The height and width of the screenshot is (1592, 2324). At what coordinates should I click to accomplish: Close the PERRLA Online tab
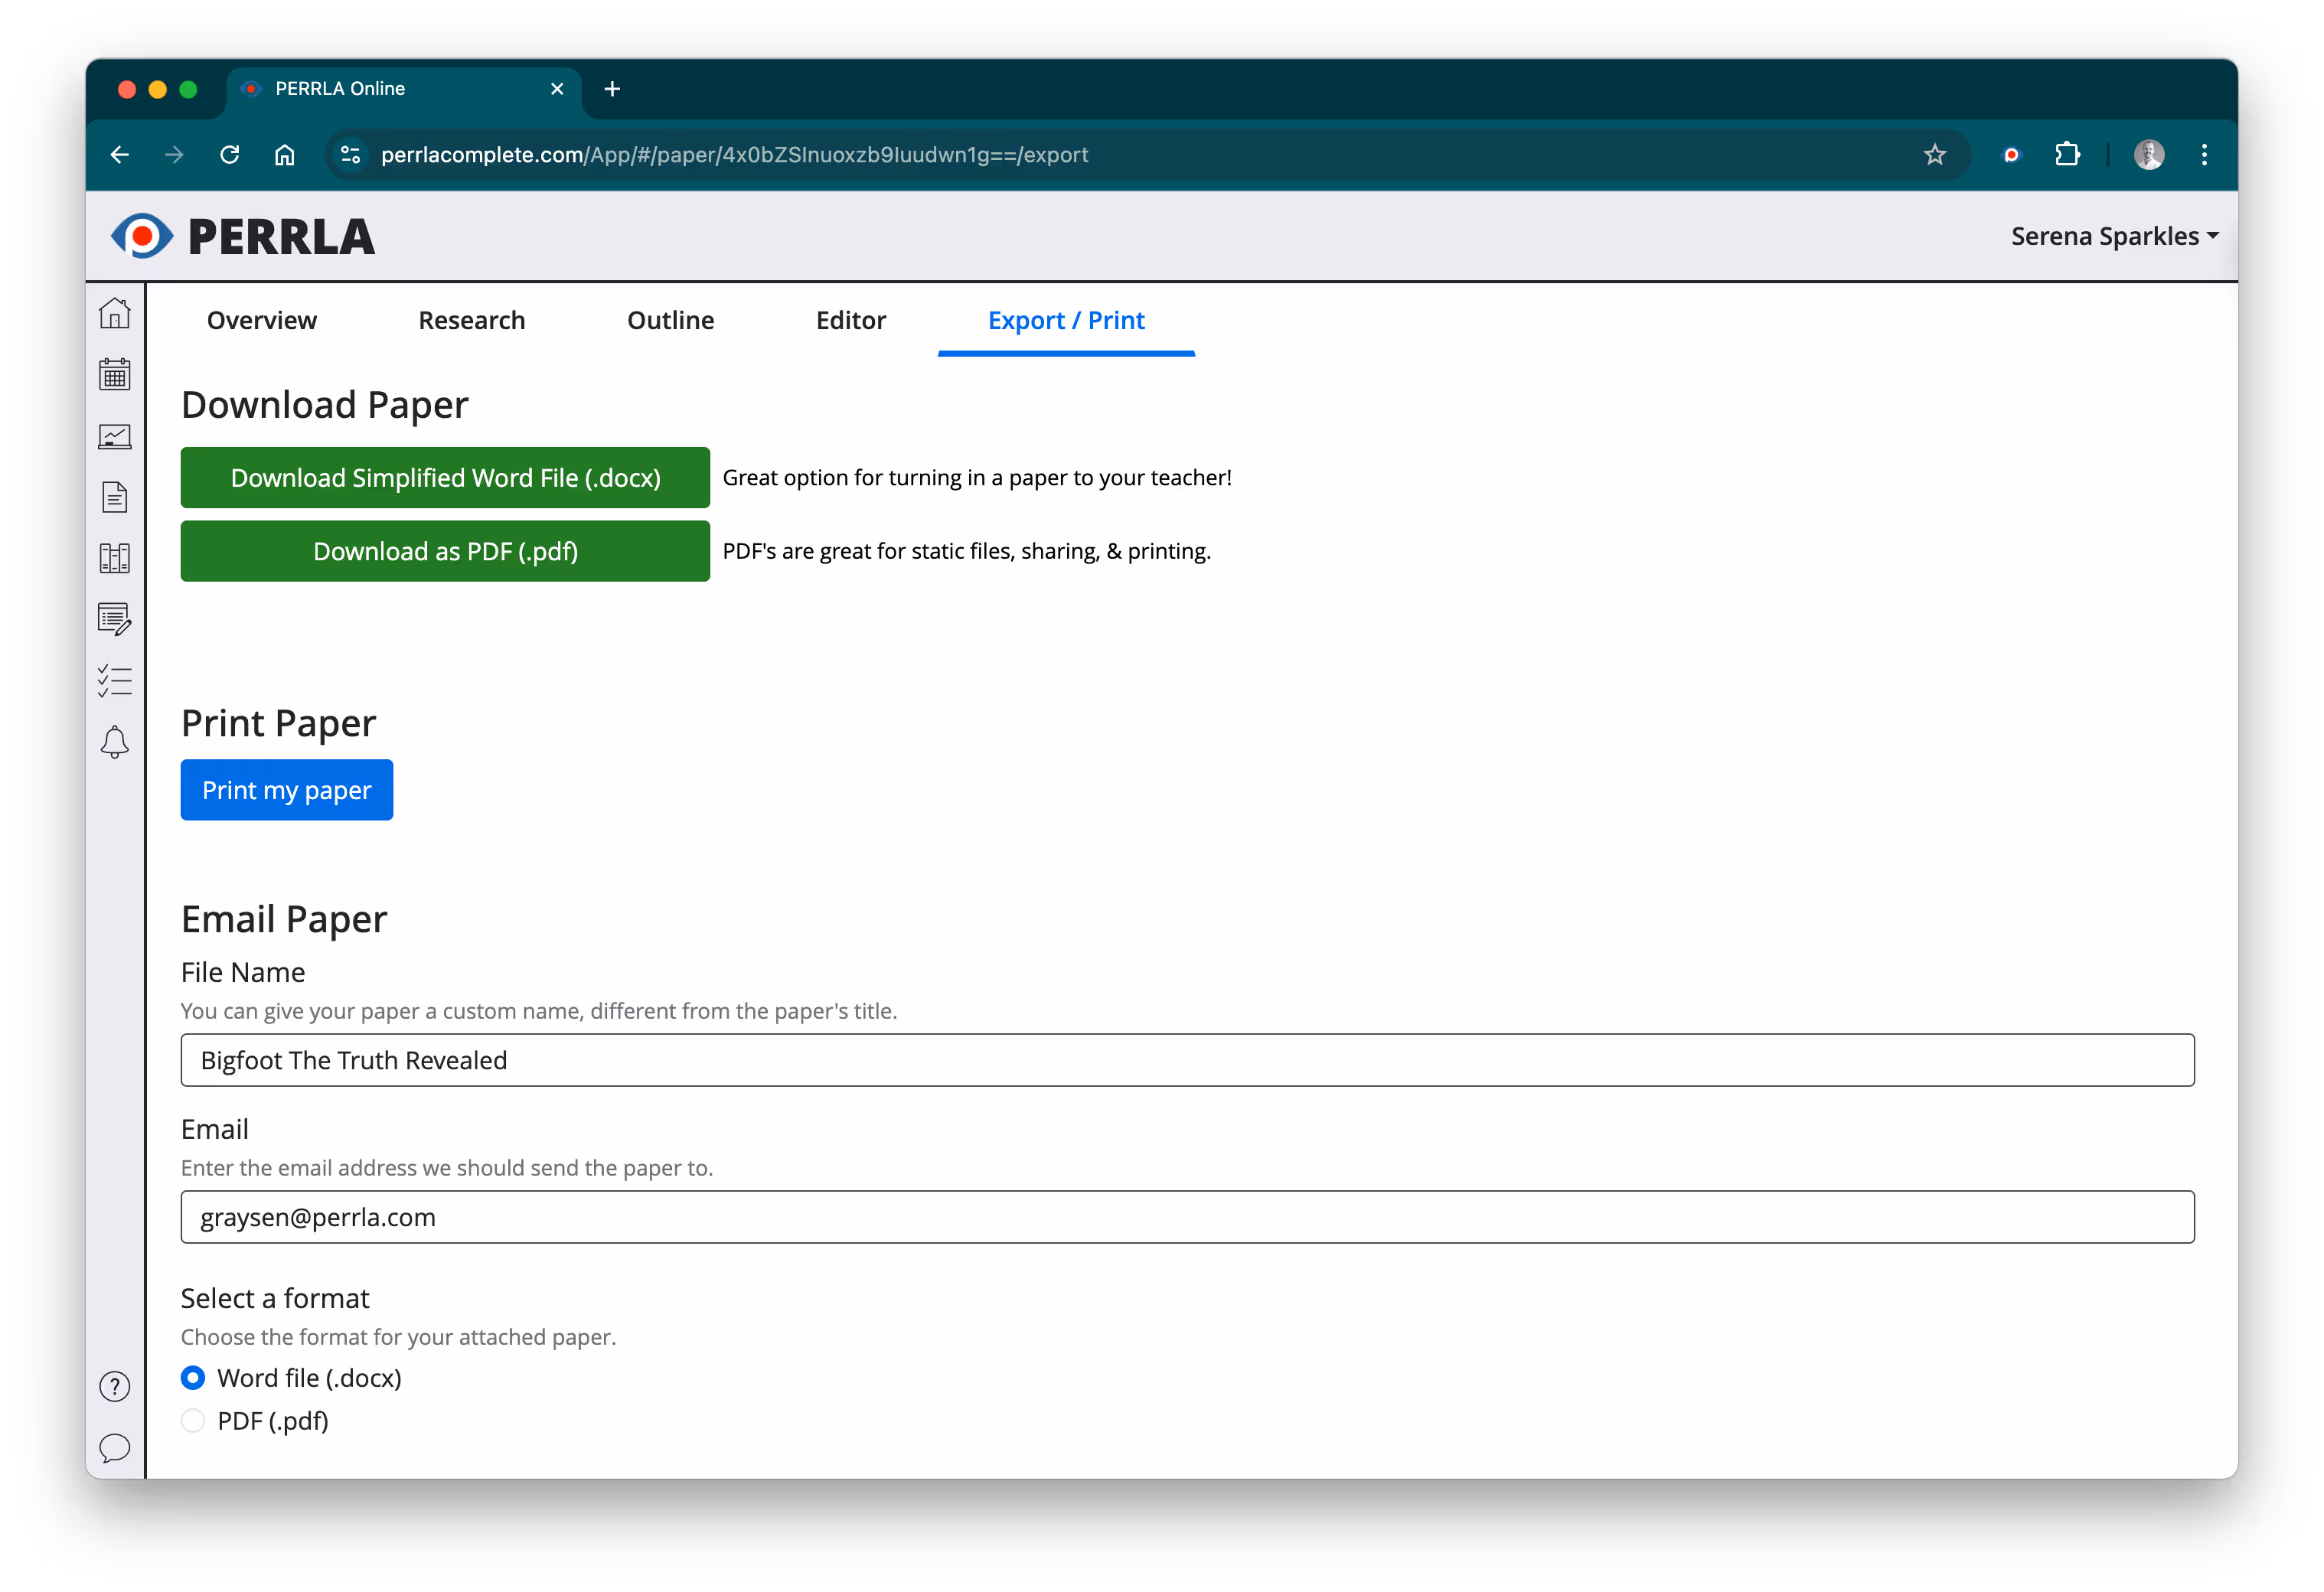pyautogui.click(x=557, y=89)
